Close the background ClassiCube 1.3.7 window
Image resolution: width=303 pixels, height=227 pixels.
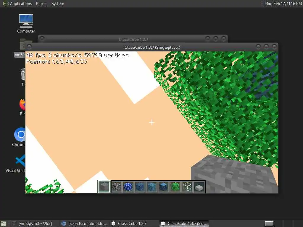click(223, 39)
